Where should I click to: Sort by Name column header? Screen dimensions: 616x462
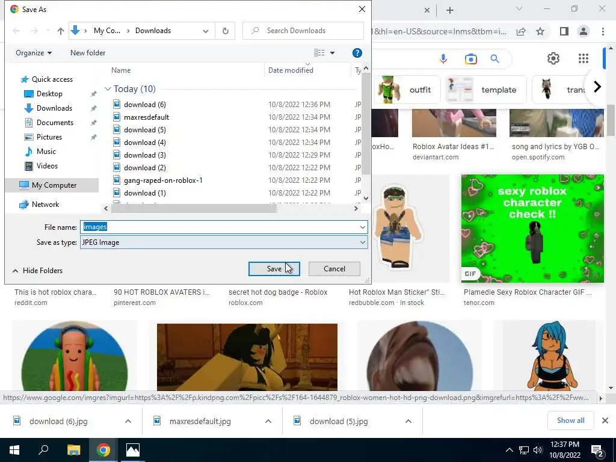121,70
